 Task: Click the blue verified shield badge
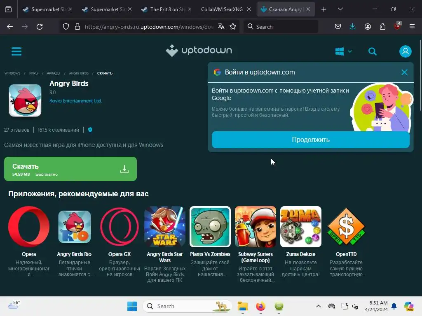(90, 130)
